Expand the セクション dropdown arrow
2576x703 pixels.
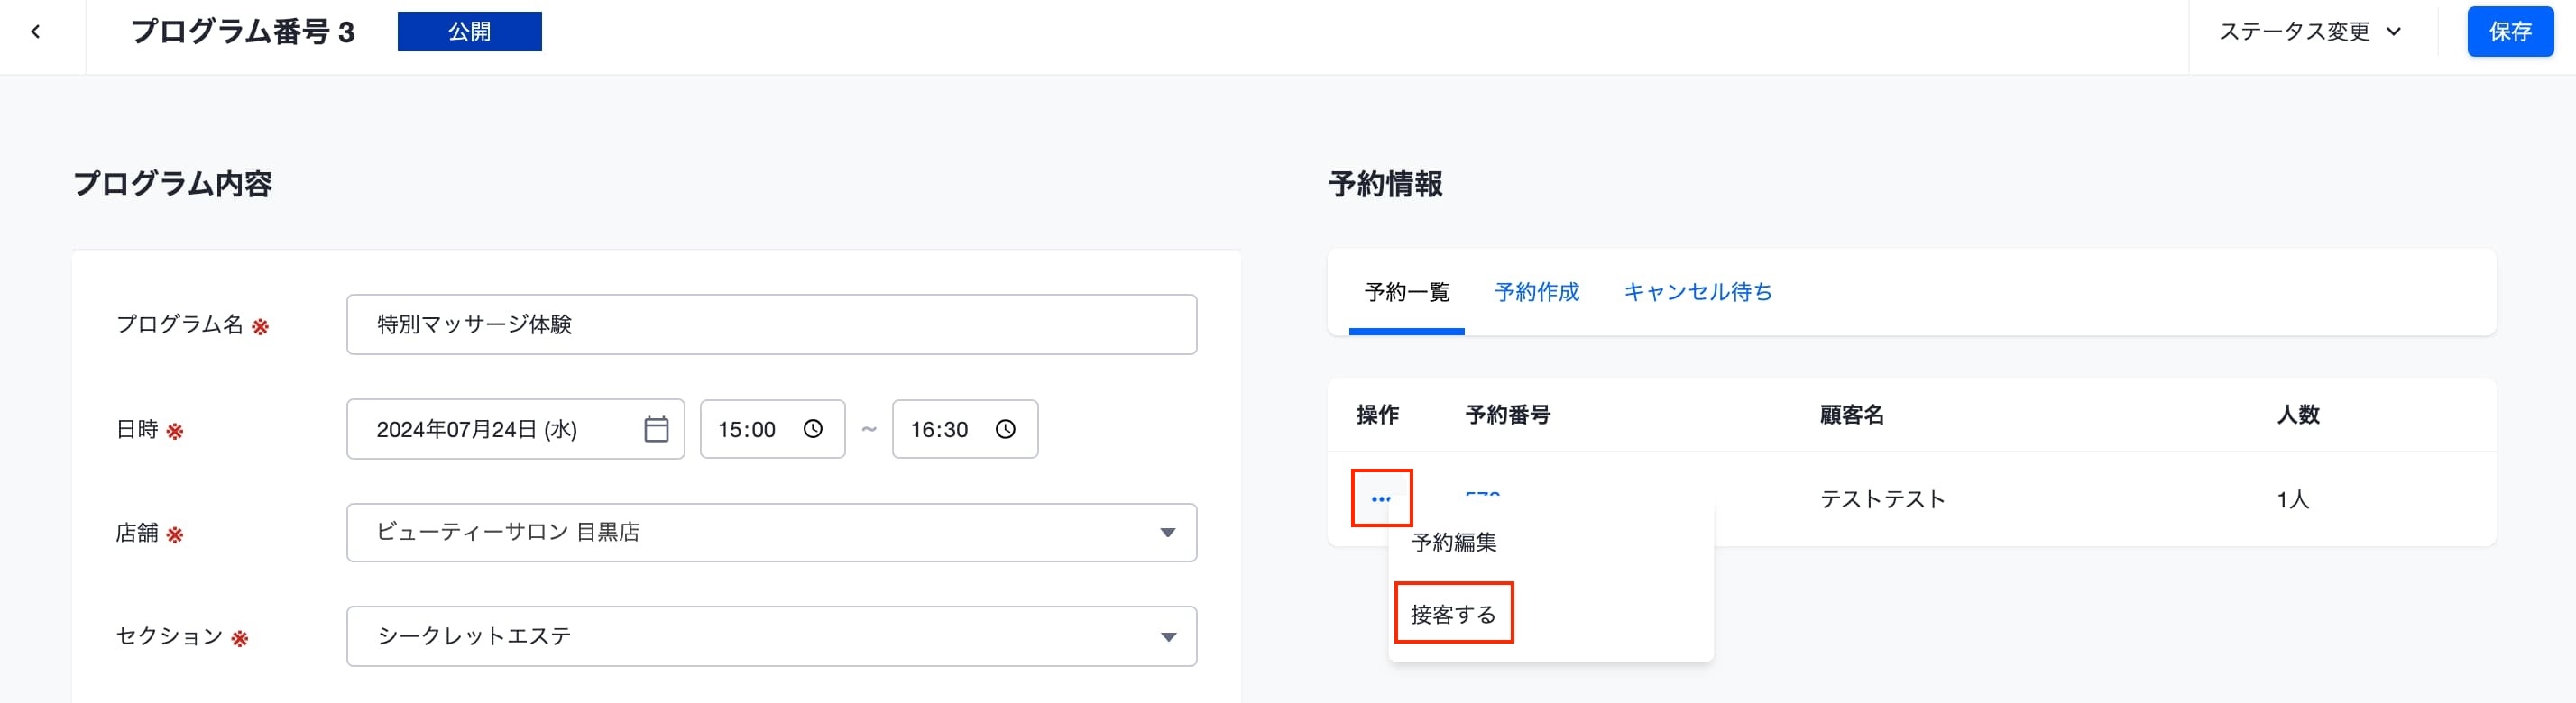click(1167, 637)
